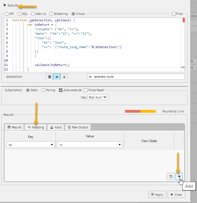The width and height of the screenshot is (197, 203).
Task: Select the view state eye icon for ddSelection
Action: [57, 77]
